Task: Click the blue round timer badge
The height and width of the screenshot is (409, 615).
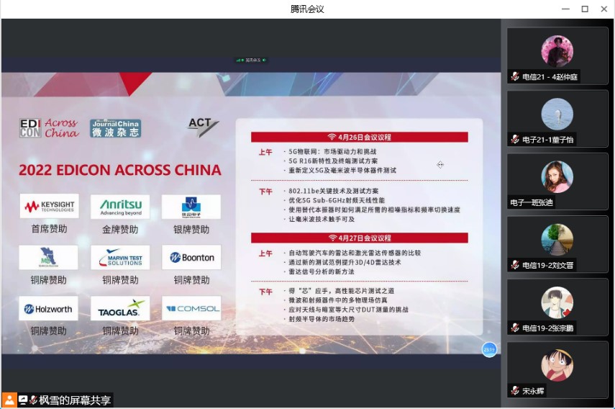Action: click(x=489, y=349)
